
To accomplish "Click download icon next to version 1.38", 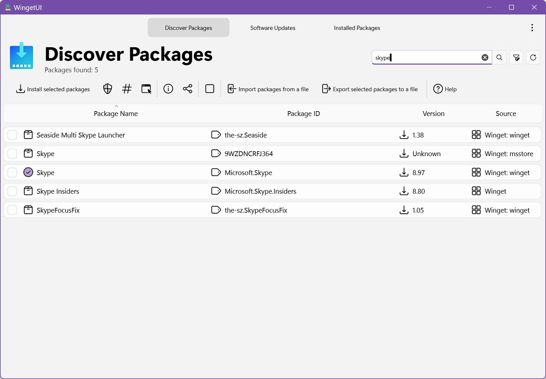I will tap(404, 135).
